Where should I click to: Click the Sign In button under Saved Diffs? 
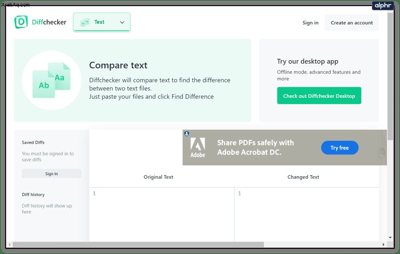[52, 174]
